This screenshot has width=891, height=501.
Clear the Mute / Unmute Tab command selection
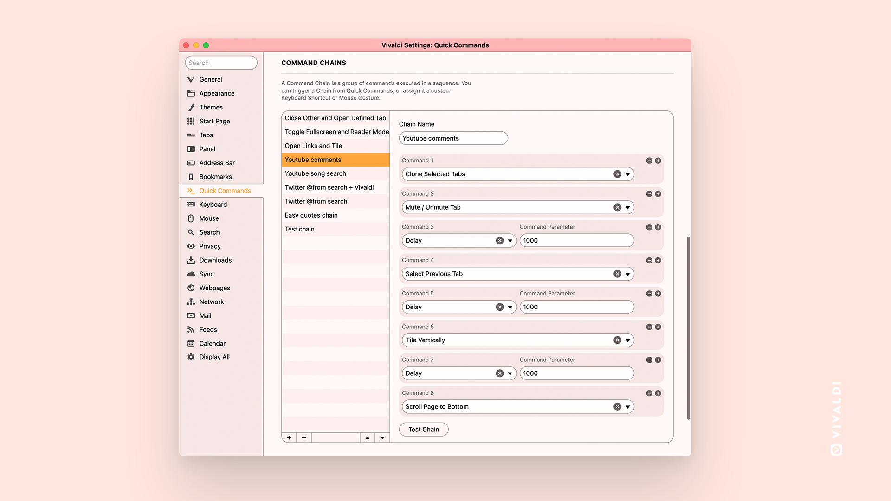(617, 207)
